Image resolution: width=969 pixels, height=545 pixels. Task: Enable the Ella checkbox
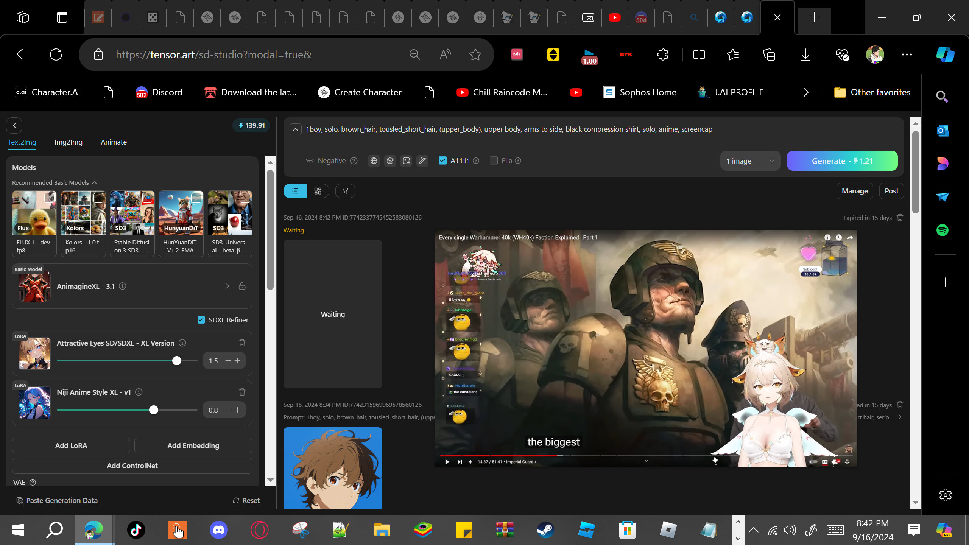494,160
